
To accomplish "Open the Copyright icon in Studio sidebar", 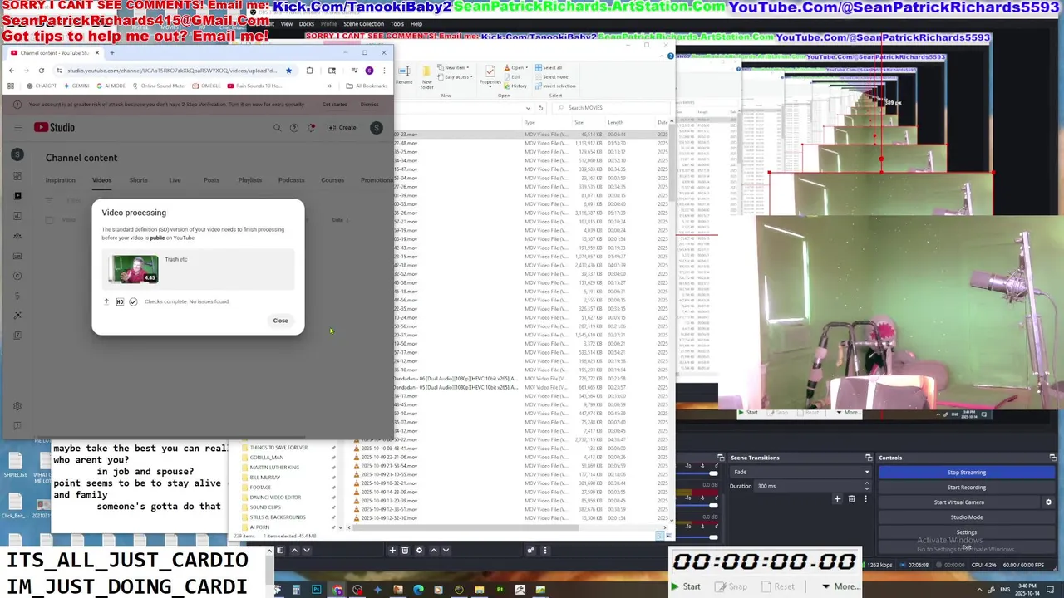I will click(x=17, y=276).
